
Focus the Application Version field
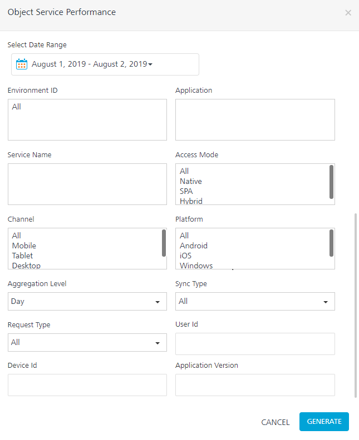click(x=255, y=385)
